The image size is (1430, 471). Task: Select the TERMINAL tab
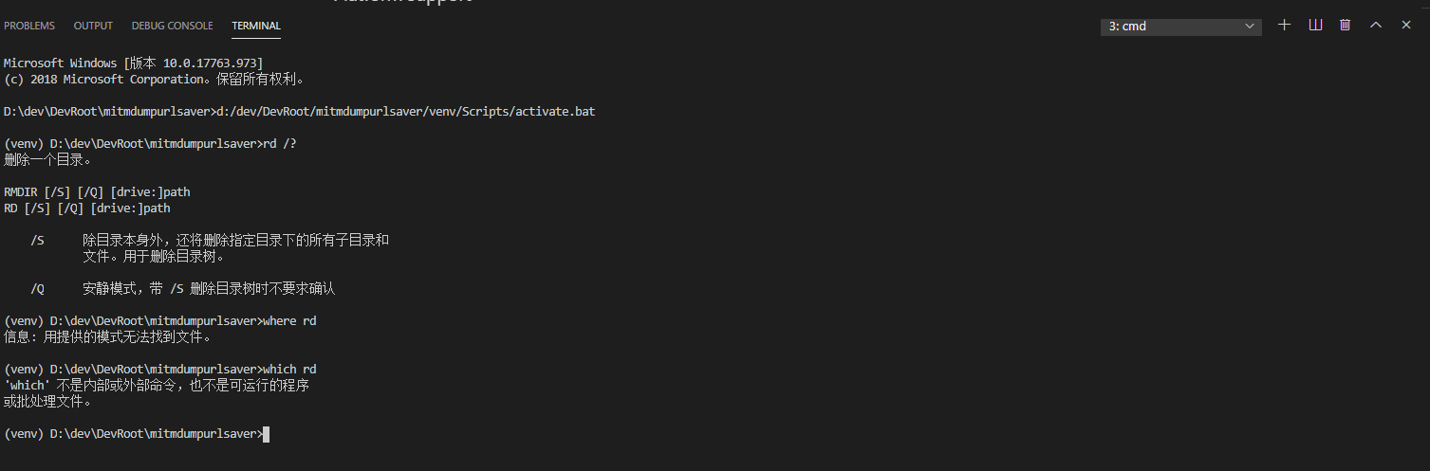(256, 26)
